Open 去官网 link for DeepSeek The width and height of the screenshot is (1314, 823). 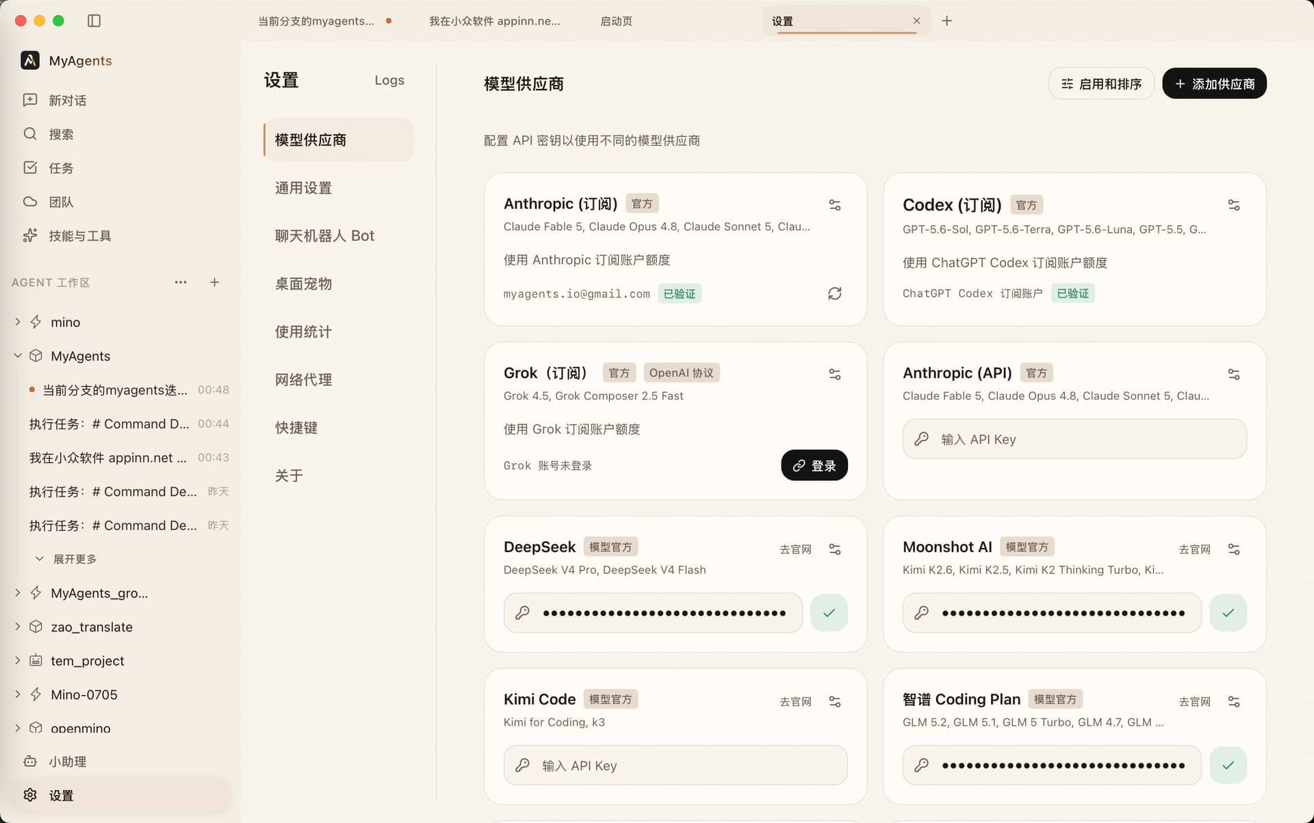[x=795, y=549]
